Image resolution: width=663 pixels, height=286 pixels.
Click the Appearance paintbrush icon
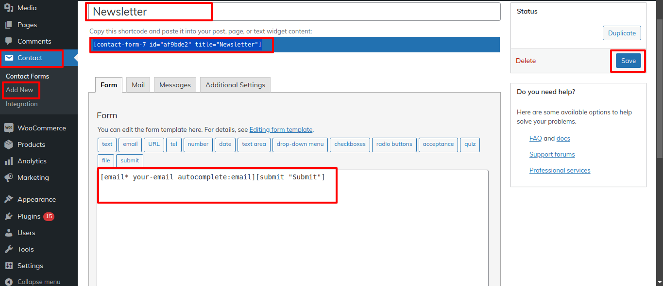[x=9, y=199]
